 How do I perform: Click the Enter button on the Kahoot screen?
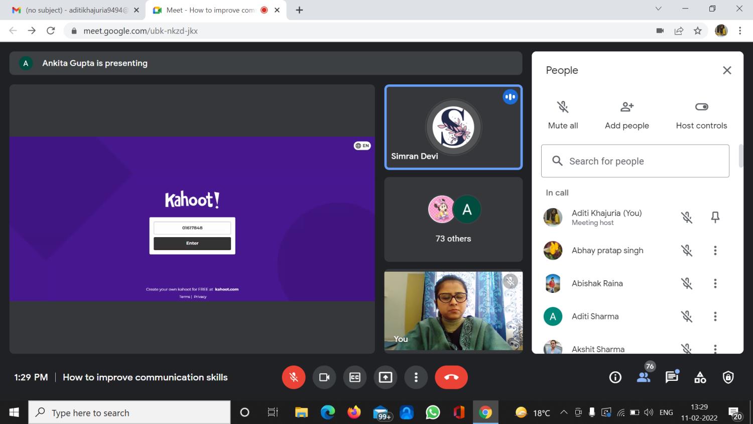192,243
